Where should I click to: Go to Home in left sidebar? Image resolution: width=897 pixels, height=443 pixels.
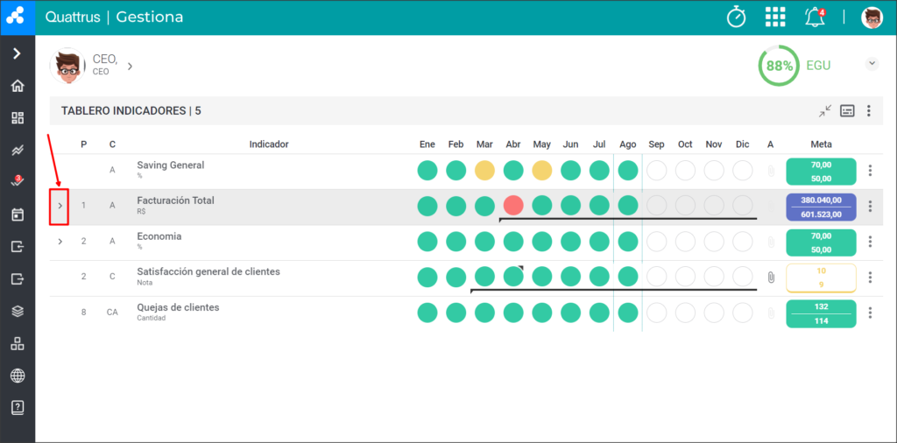click(18, 86)
